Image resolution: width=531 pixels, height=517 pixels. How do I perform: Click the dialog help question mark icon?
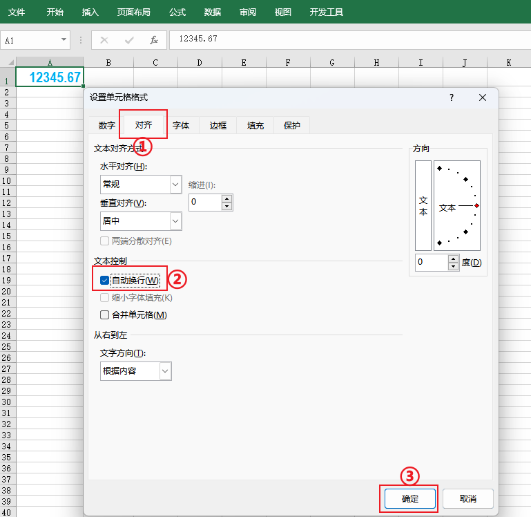click(452, 97)
